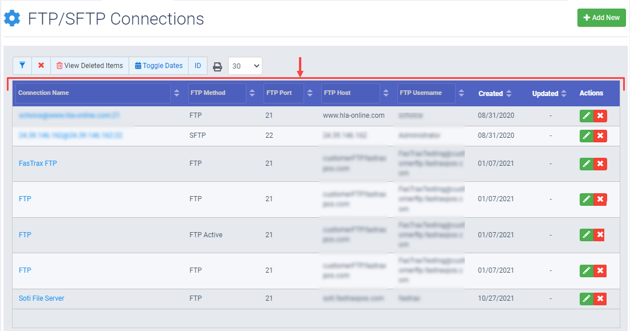Toggle ID column visibility
The width and height of the screenshot is (630, 331).
click(197, 66)
